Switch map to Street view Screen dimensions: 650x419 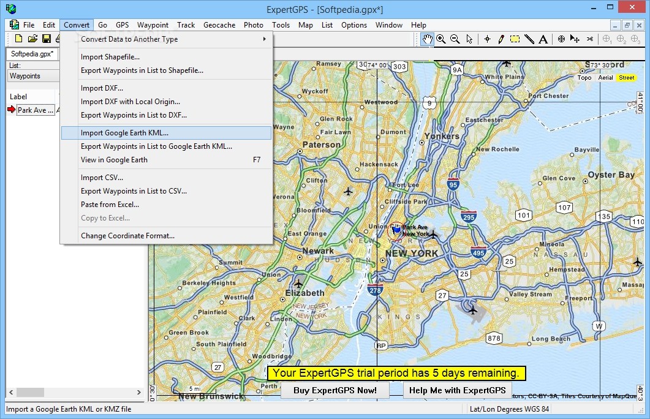(626, 78)
